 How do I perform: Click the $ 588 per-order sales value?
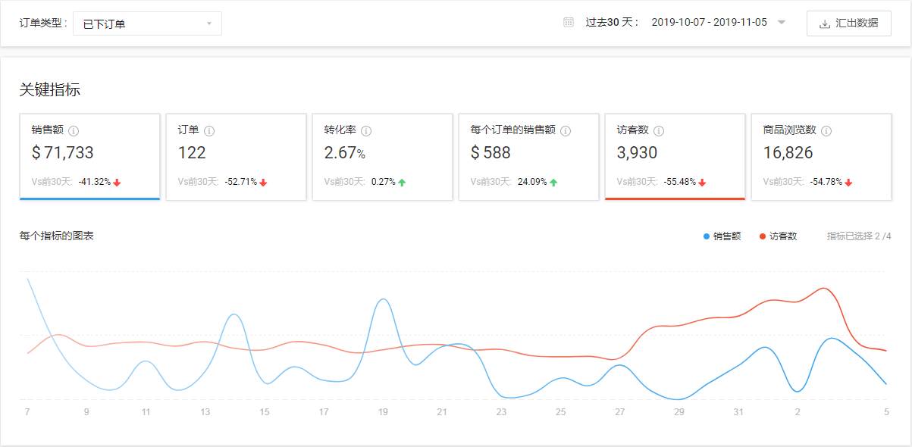click(x=490, y=153)
